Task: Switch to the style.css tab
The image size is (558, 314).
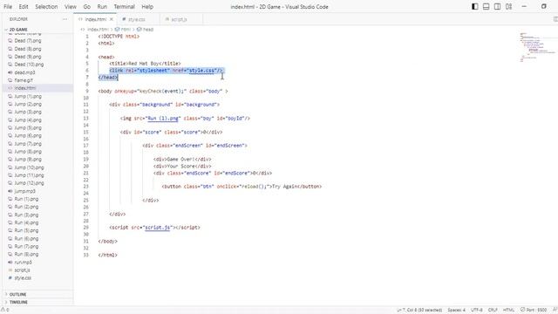Action: (x=137, y=19)
